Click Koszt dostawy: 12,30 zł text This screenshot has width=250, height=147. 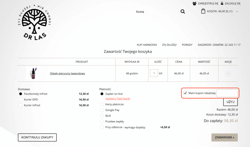point(222,114)
